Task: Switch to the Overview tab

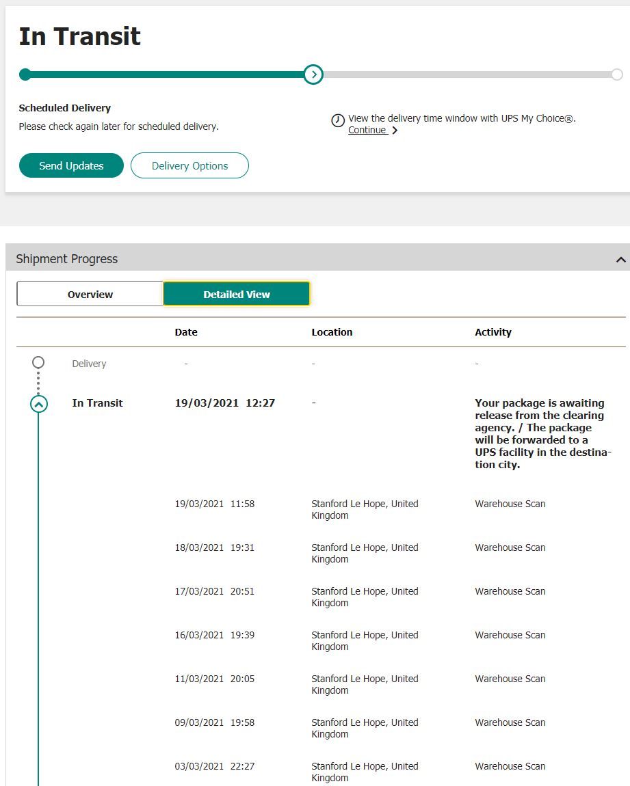Action: [x=90, y=294]
